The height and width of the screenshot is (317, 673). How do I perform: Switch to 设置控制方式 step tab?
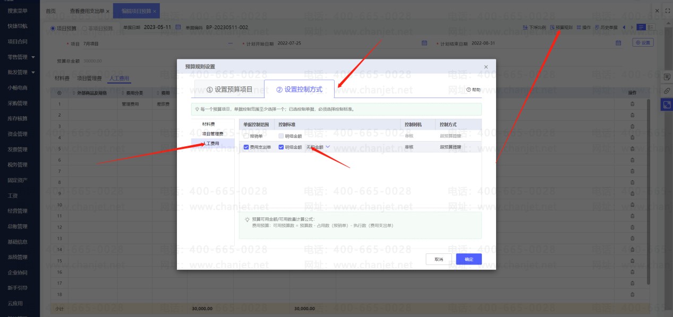[x=300, y=90]
